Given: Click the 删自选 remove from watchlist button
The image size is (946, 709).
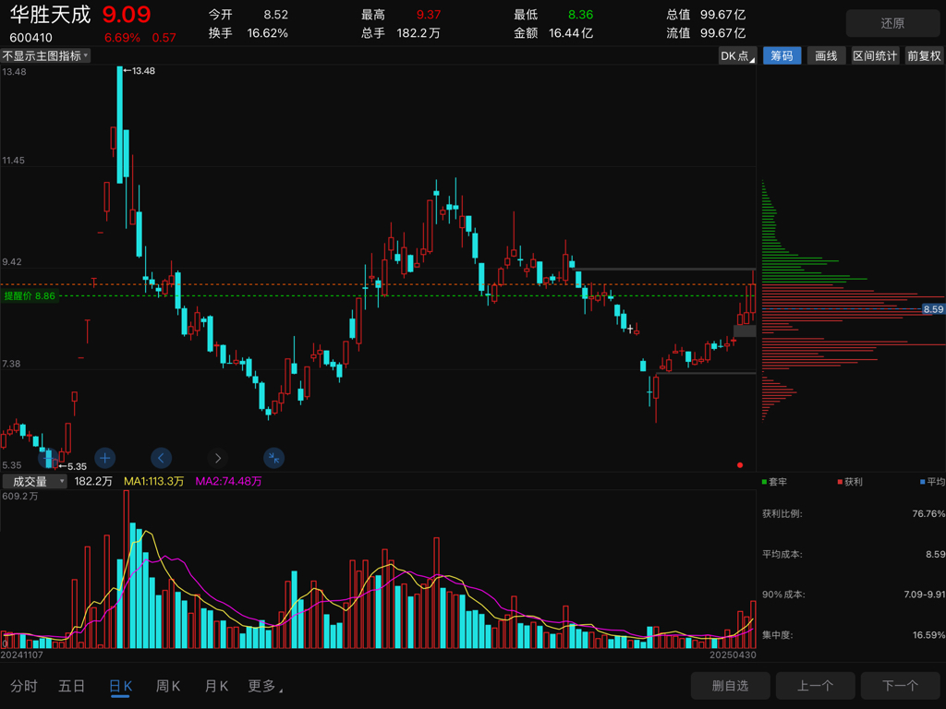Looking at the screenshot, I should coord(730,686).
